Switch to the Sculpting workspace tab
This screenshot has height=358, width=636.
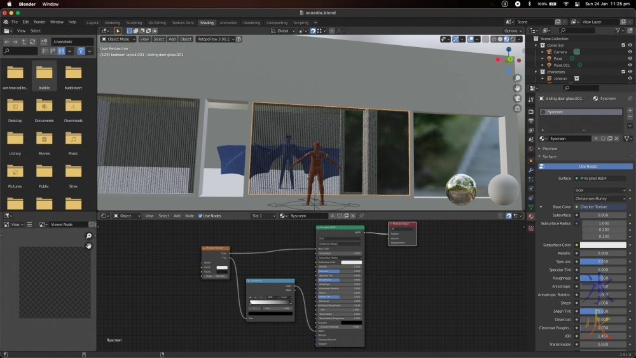pyautogui.click(x=134, y=23)
